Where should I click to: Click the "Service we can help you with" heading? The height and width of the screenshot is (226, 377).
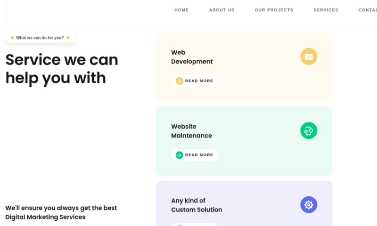pos(61,69)
